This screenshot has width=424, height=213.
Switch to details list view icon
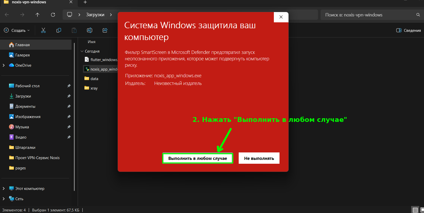pos(415,210)
